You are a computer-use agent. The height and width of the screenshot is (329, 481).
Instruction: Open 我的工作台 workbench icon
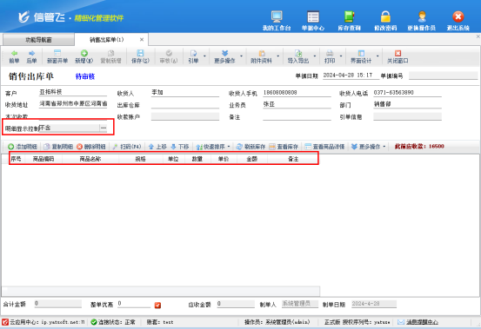[x=277, y=16]
